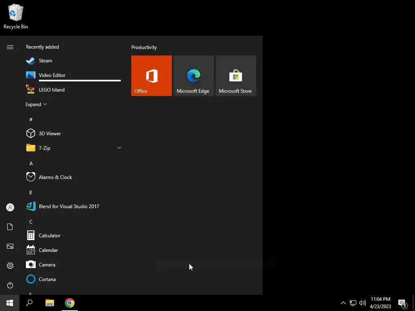This screenshot has height=311, width=415.
Task: Click the Office tile
Action: pos(152,76)
